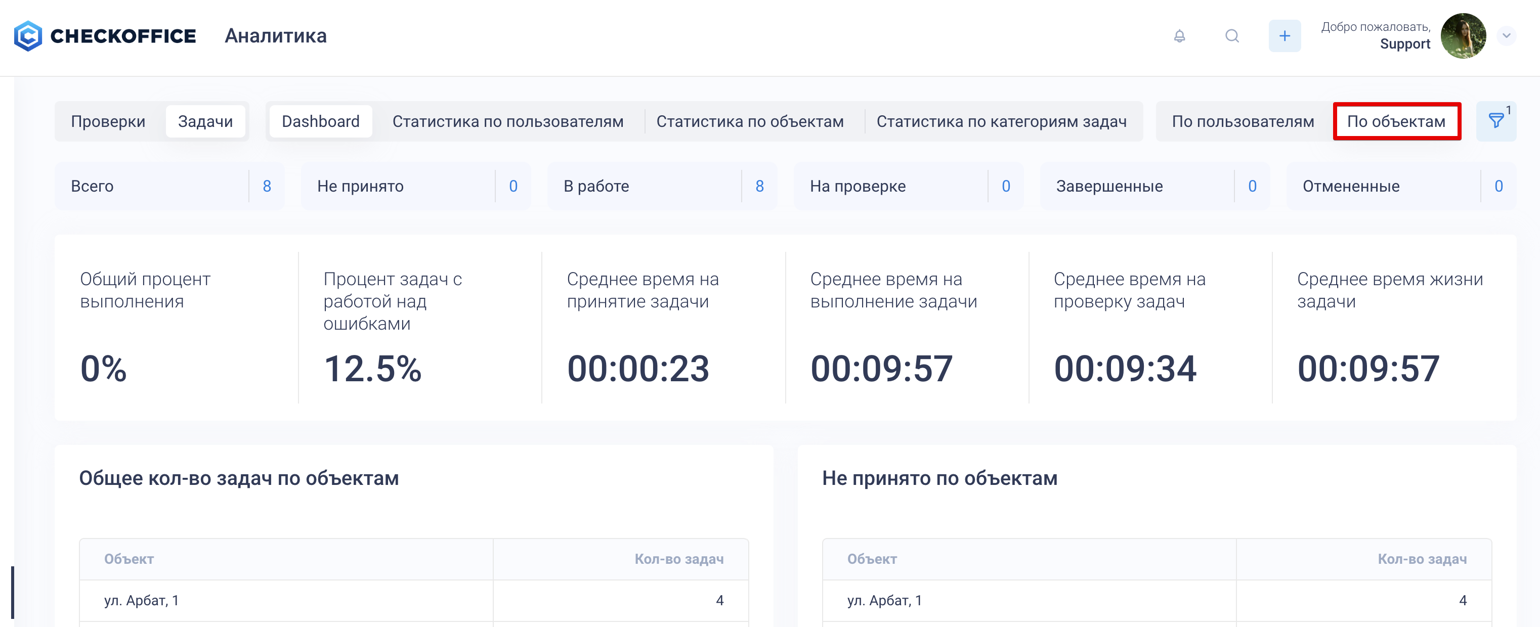The width and height of the screenshot is (1540, 627).
Task: Click ул. Арбат, 1 in Общее кол-во table
Action: (142, 600)
